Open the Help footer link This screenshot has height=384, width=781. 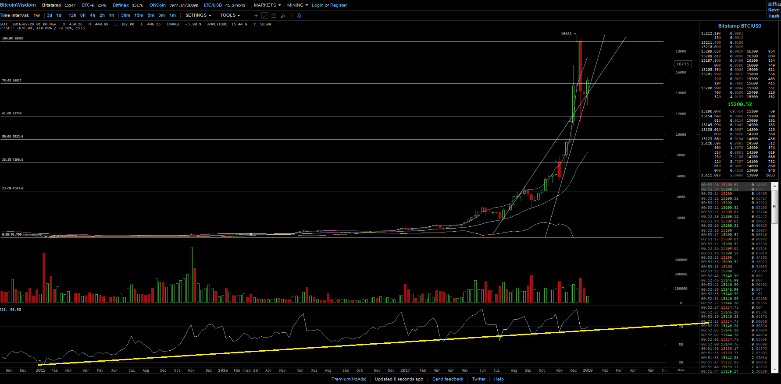coord(499,379)
